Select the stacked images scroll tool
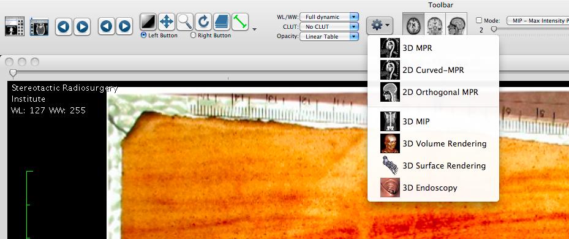The height and width of the screenshot is (239, 569). tap(222, 22)
